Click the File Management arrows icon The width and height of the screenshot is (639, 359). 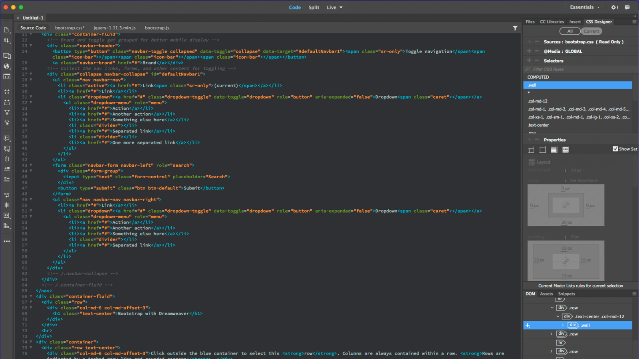click(x=6, y=40)
